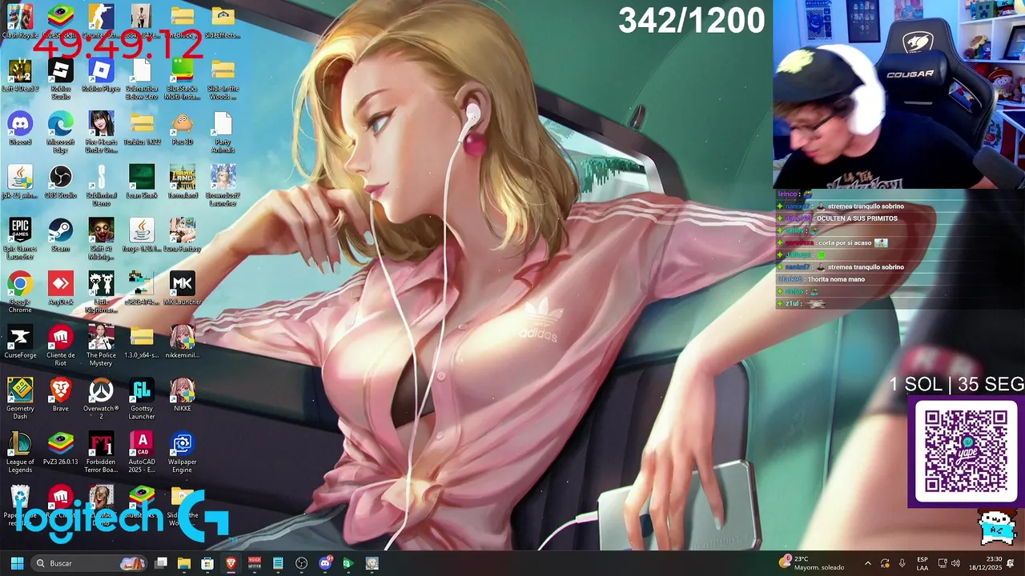Open the Windows Start menu

17,563
